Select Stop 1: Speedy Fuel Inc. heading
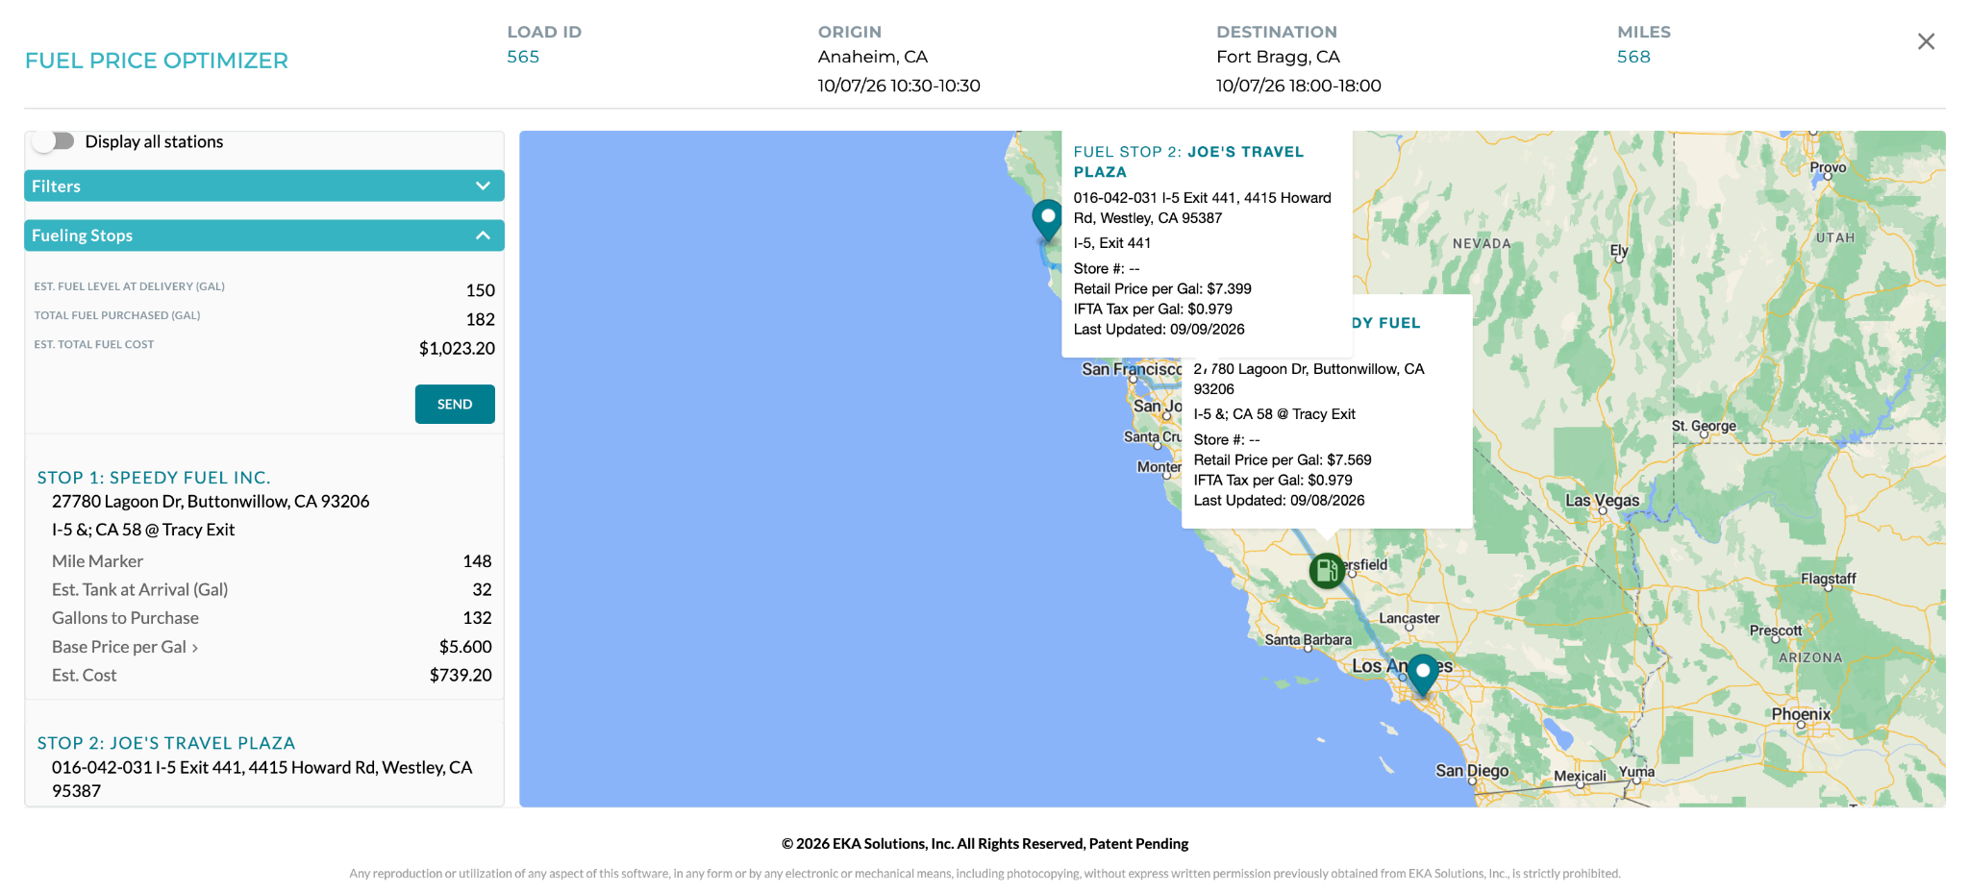Viewport: 1969px width, 892px height. tap(154, 478)
